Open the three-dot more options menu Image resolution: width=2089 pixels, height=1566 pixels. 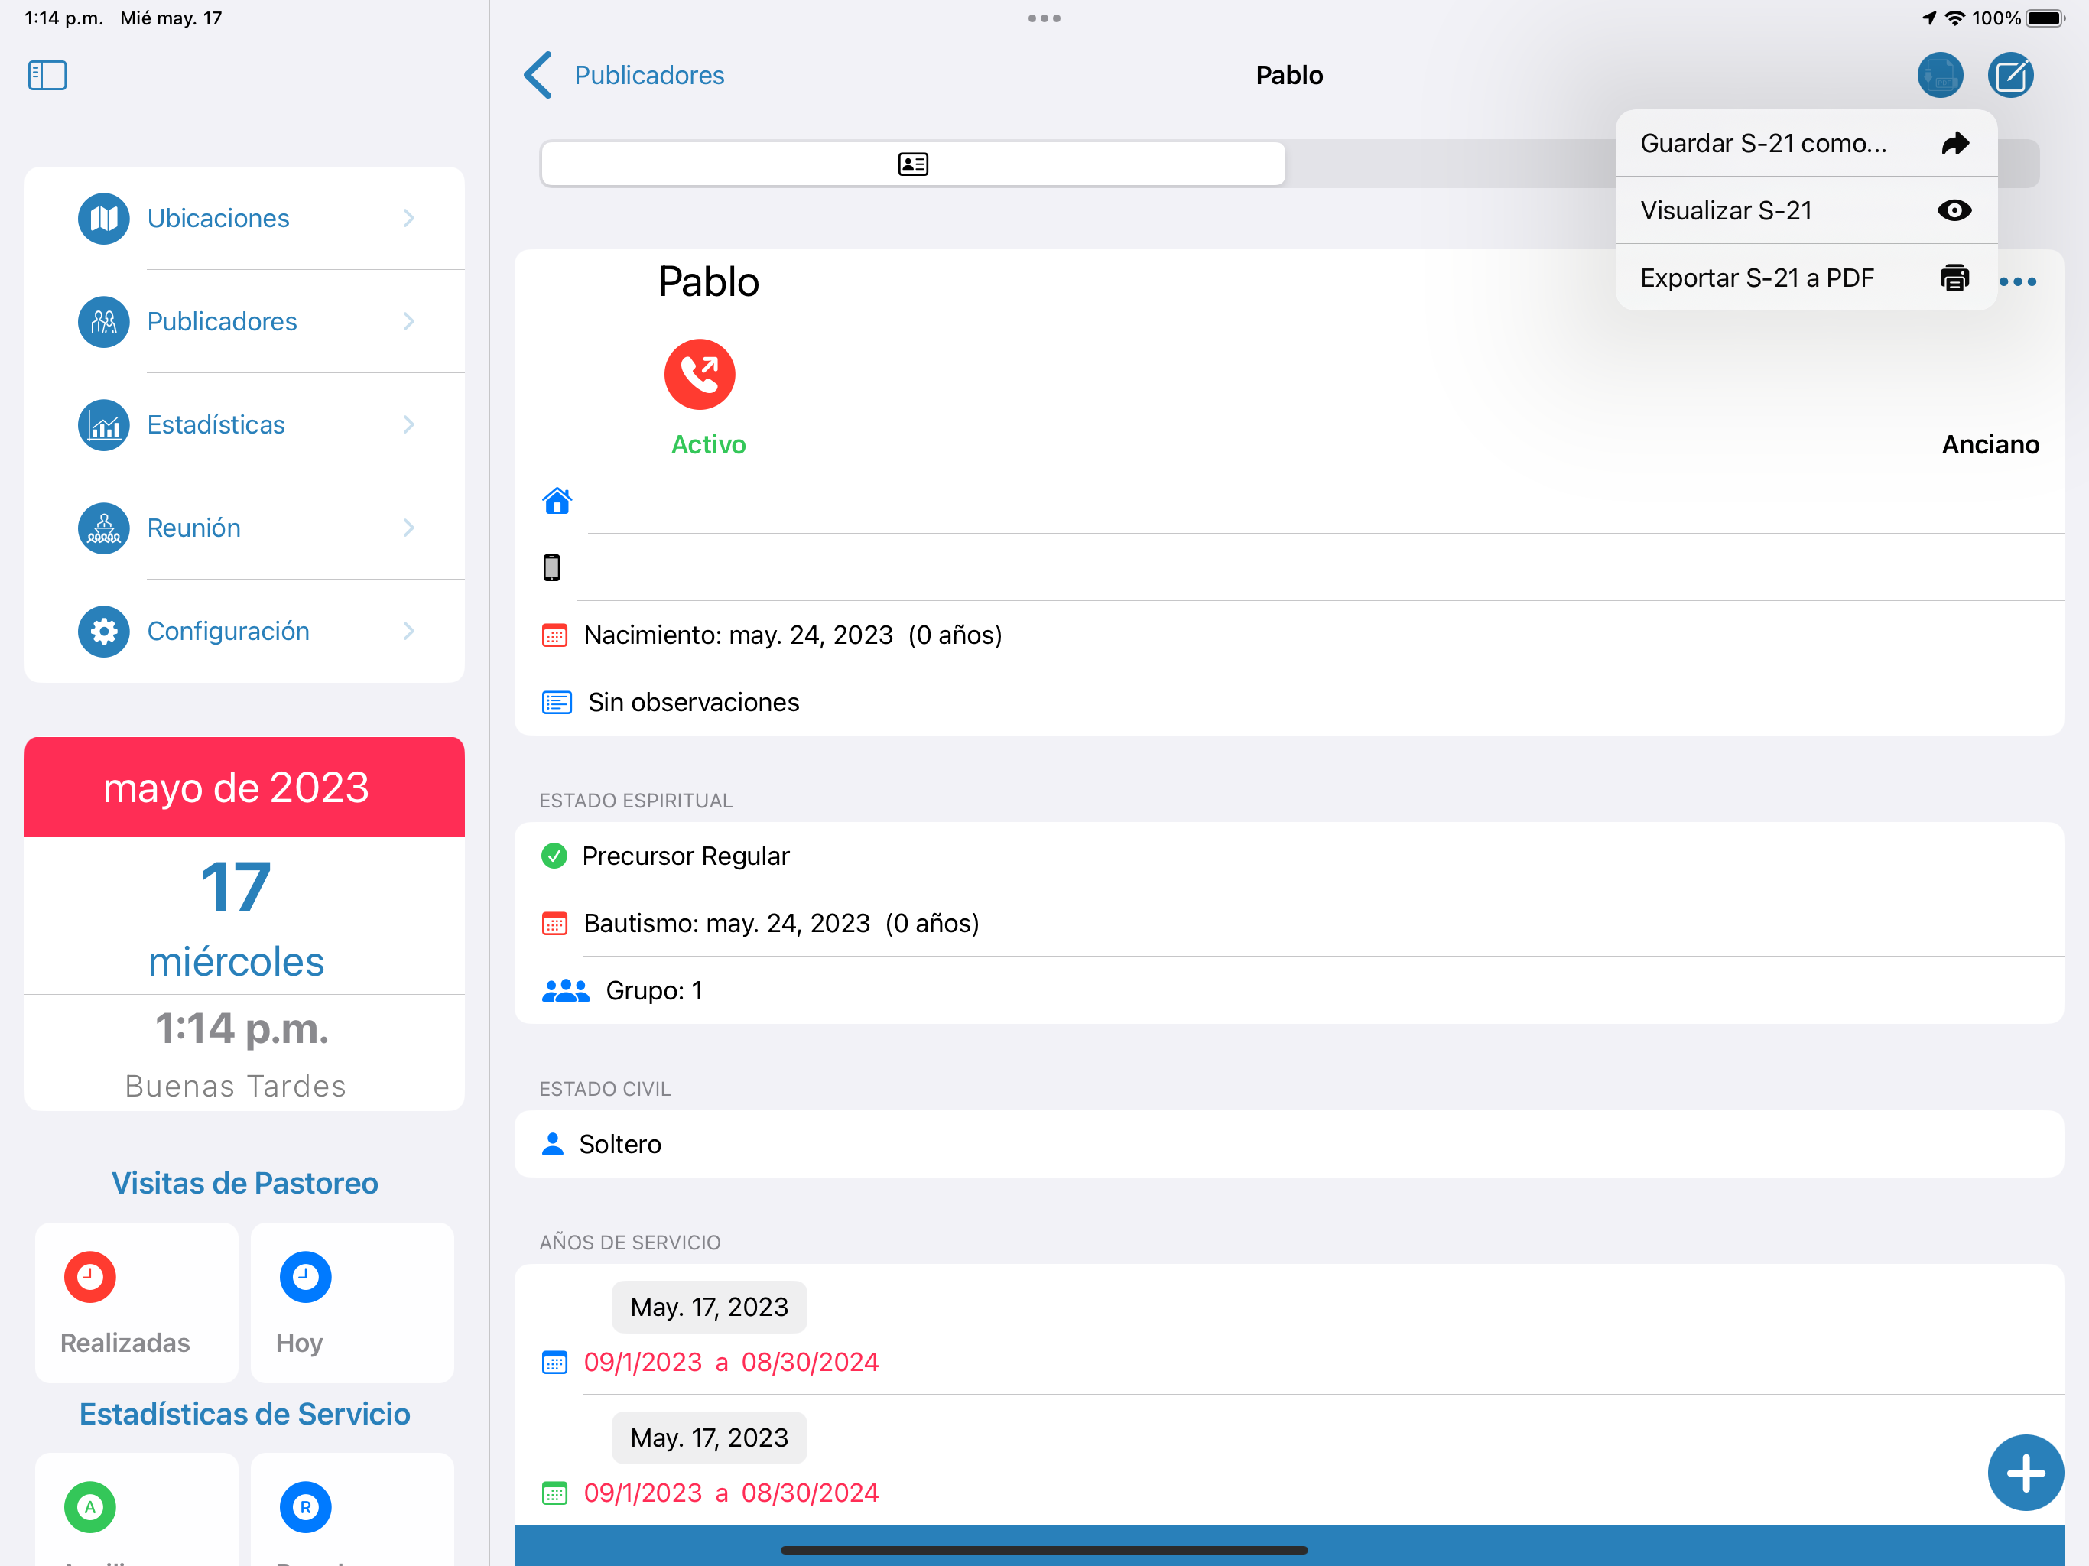click(x=2017, y=281)
